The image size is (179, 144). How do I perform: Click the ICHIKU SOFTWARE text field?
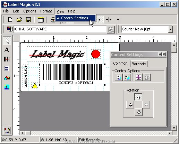60,29
